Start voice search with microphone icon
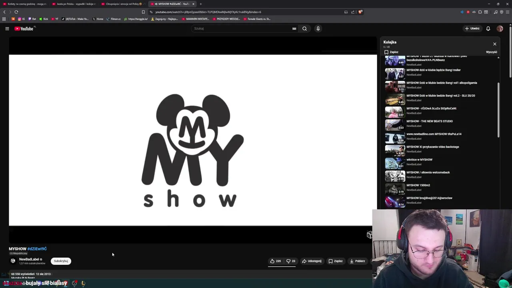The width and height of the screenshot is (512, 288). click(318, 28)
